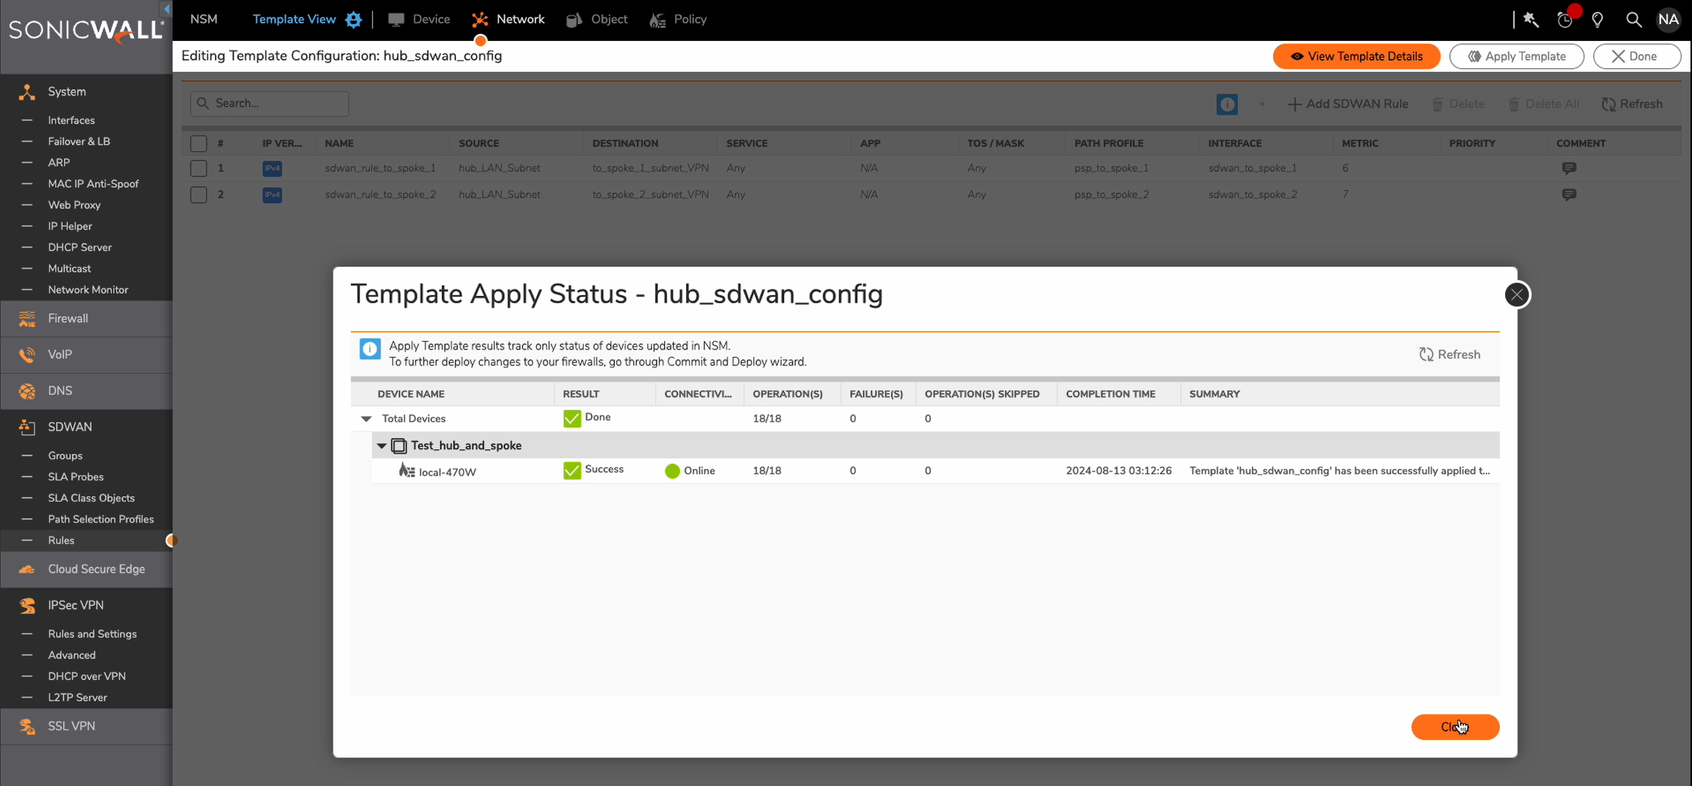Image resolution: width=1692 pixels, height=786 pixels.
Task: Close the Template Apply Status dialog with X
Action: (x=1517, y=295)
